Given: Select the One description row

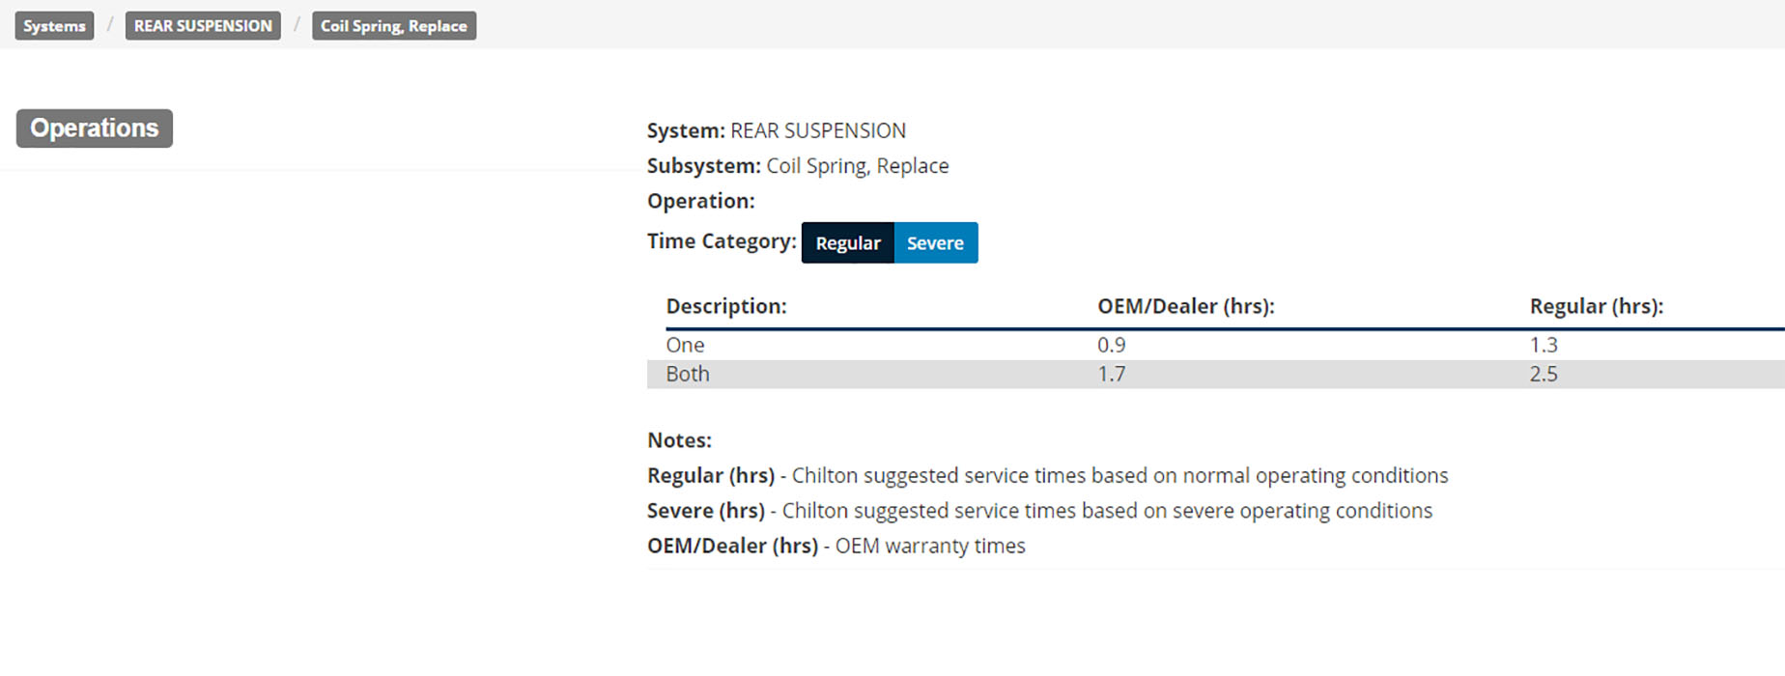Looking at the screenshot, I should [x=1215, y=345].
